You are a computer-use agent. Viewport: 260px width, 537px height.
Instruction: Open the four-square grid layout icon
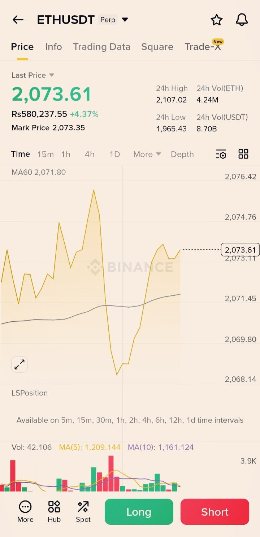click(243, 154)
